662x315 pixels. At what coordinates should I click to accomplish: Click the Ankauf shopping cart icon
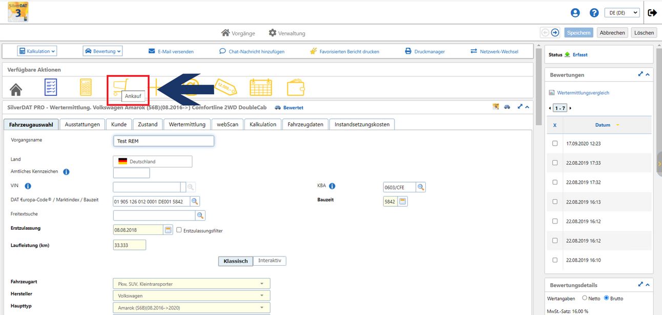[x=122, y=85]
